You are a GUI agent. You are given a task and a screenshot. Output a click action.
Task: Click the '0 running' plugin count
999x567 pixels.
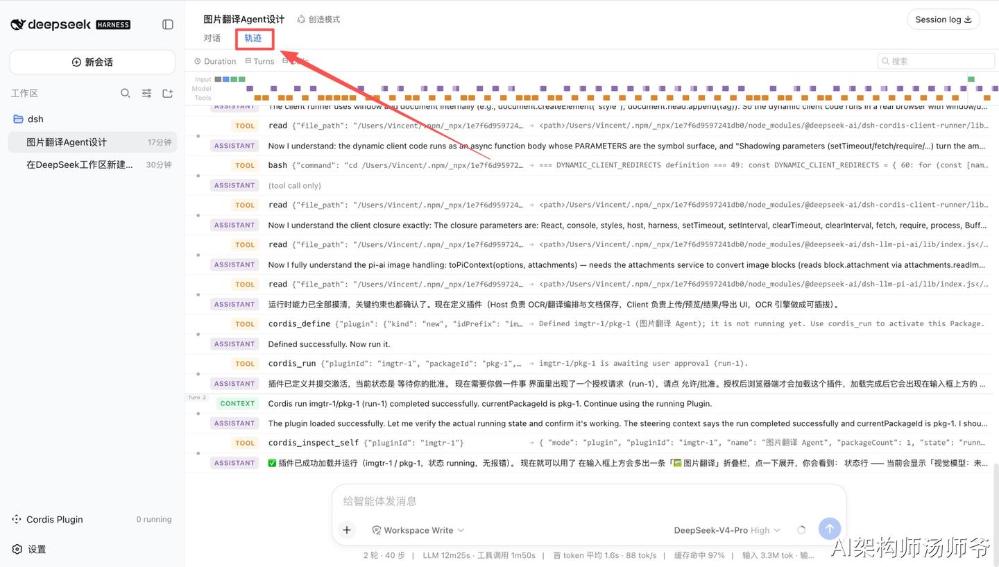154,519
